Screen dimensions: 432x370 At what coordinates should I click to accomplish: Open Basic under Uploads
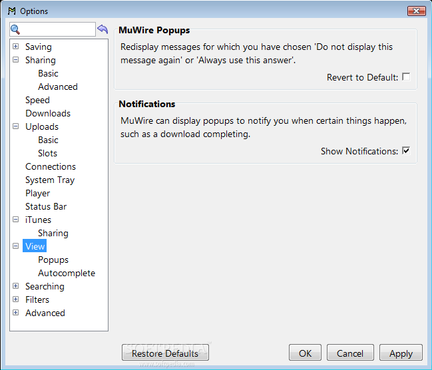point(48,140)
